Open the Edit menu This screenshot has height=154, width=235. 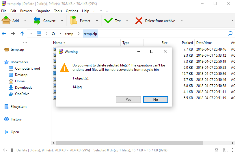pyautogui.click(x=13, y=11)
